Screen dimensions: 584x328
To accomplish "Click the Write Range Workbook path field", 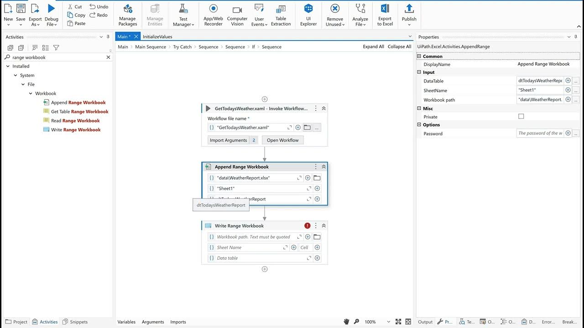I will point(255,237).
